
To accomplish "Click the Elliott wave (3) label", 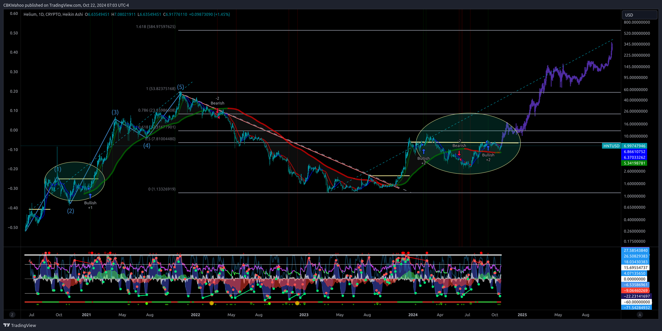I will (115, 112).
